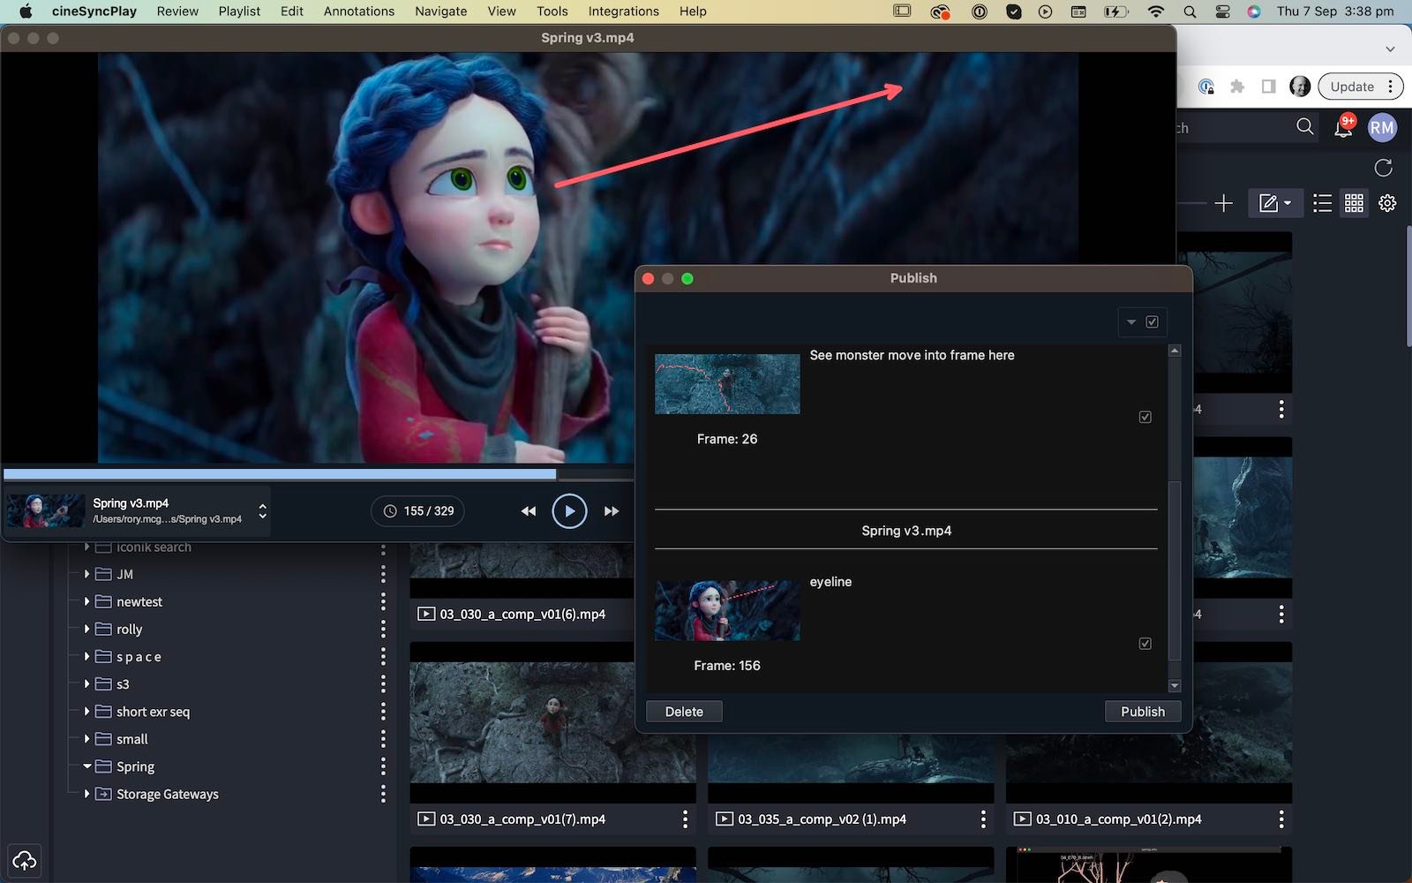Click the Apple menu icon
Image resolution: width=1412 pixels, height=883 pixels.
pos(26,11)
